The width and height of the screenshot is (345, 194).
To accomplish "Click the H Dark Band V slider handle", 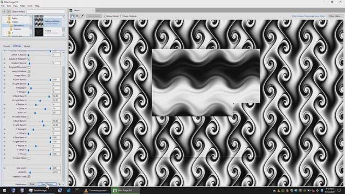I will click(50, 80).
